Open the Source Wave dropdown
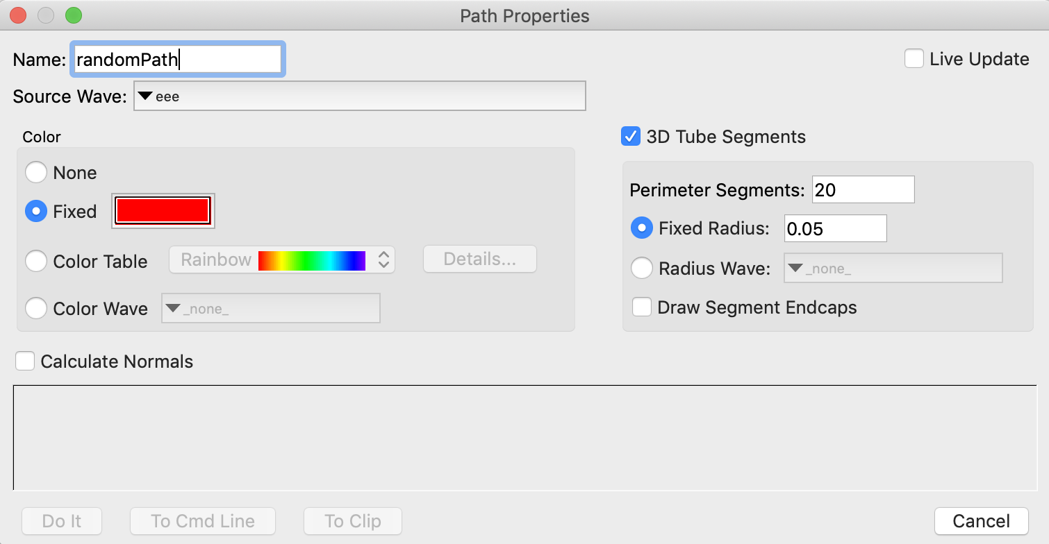This screenshot has width=1049, height=544. [x=359, y=96]
